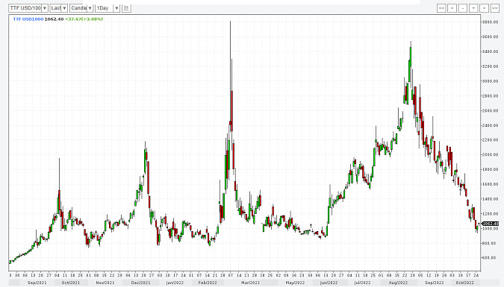504x287 pixels.
Task: Jump to chart start with << button
Action: pos(441,8)
